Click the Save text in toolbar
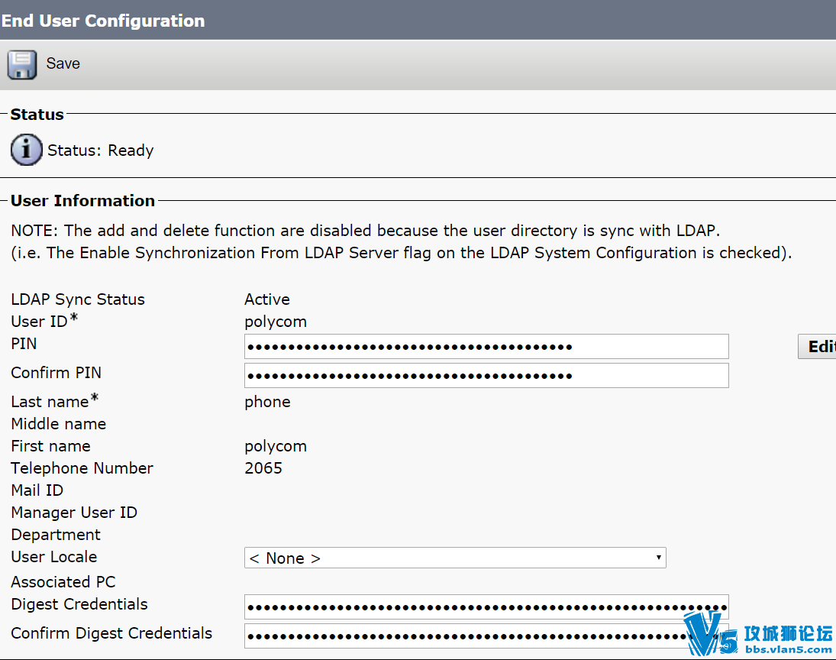836x660 pixels. tap(63, 63)
